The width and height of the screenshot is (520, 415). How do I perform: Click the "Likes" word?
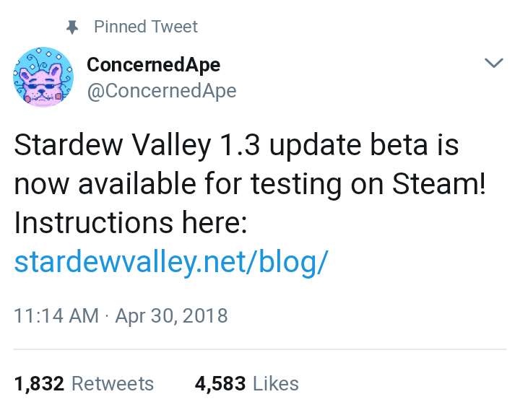[x=275, y=383]
